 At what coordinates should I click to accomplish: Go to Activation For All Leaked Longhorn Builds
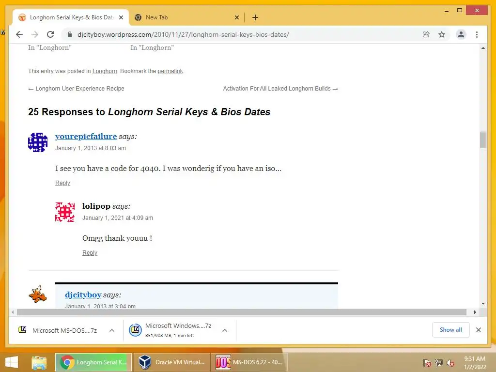click(x=280, y=89)
